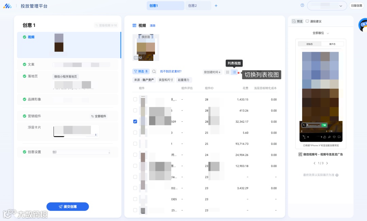This screenshot has height=221, width=367.
Task: Click the 1 / 3 page indicator
Action: point(321,163)
